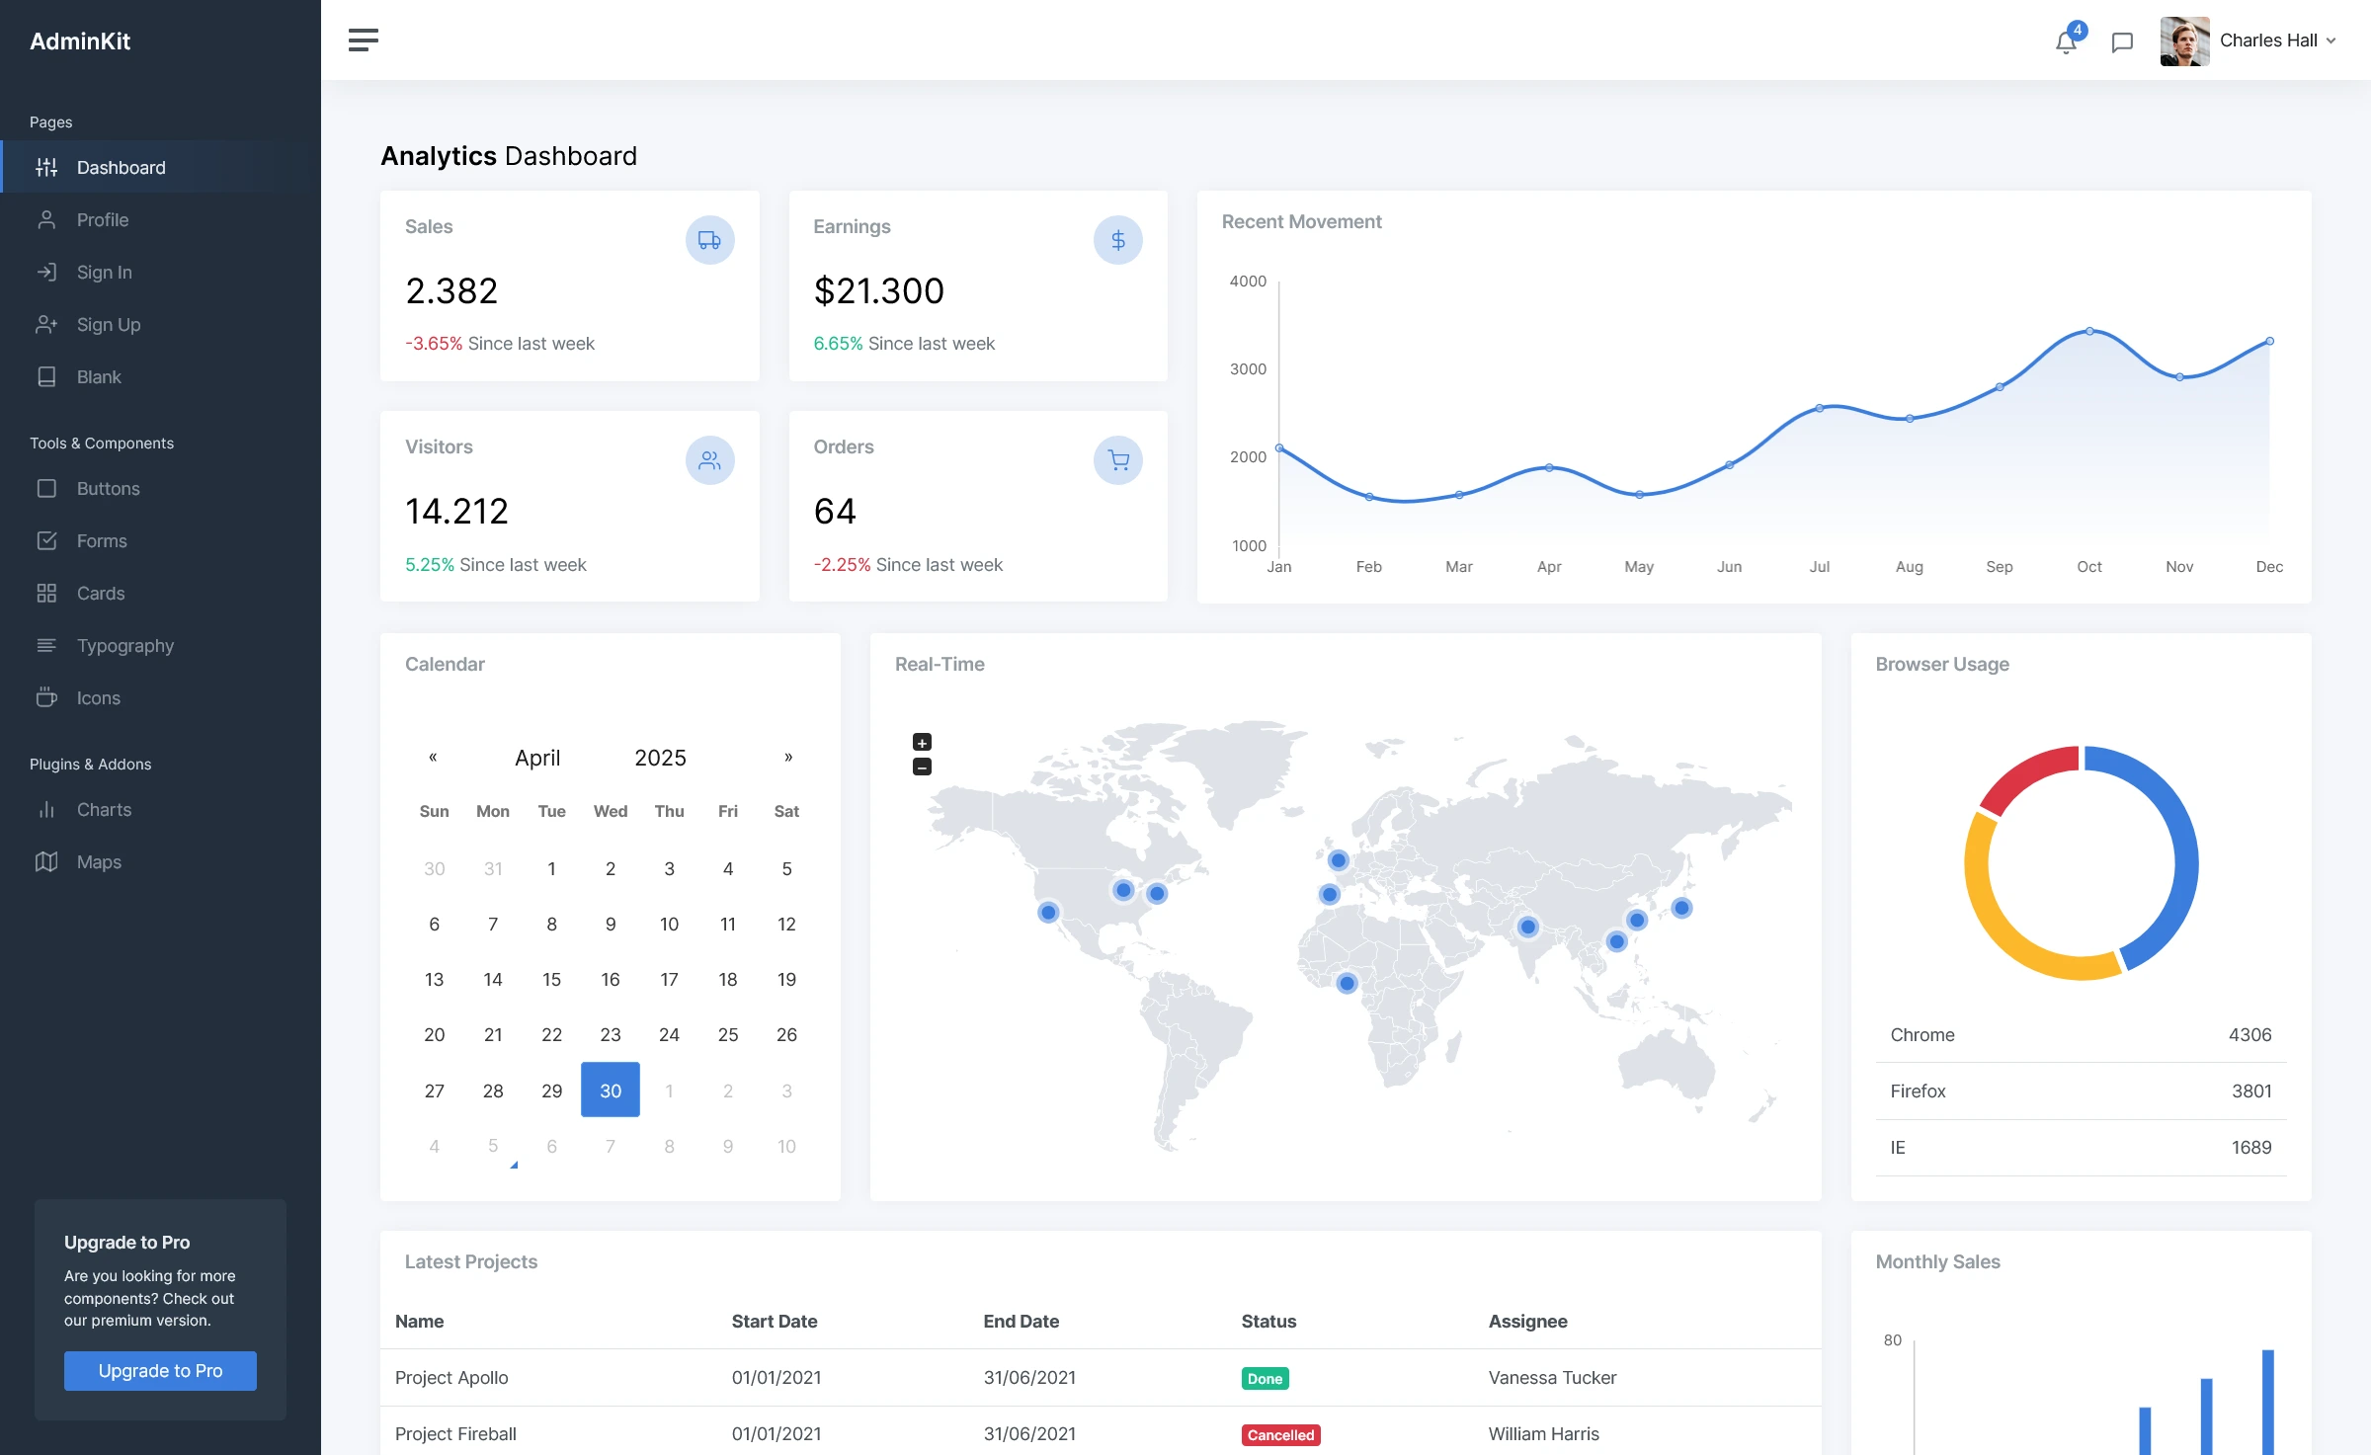Viewport: 2371px width, 1455px height.
Task: Click the Earnings dollar icon
Action: (1117, 239)
